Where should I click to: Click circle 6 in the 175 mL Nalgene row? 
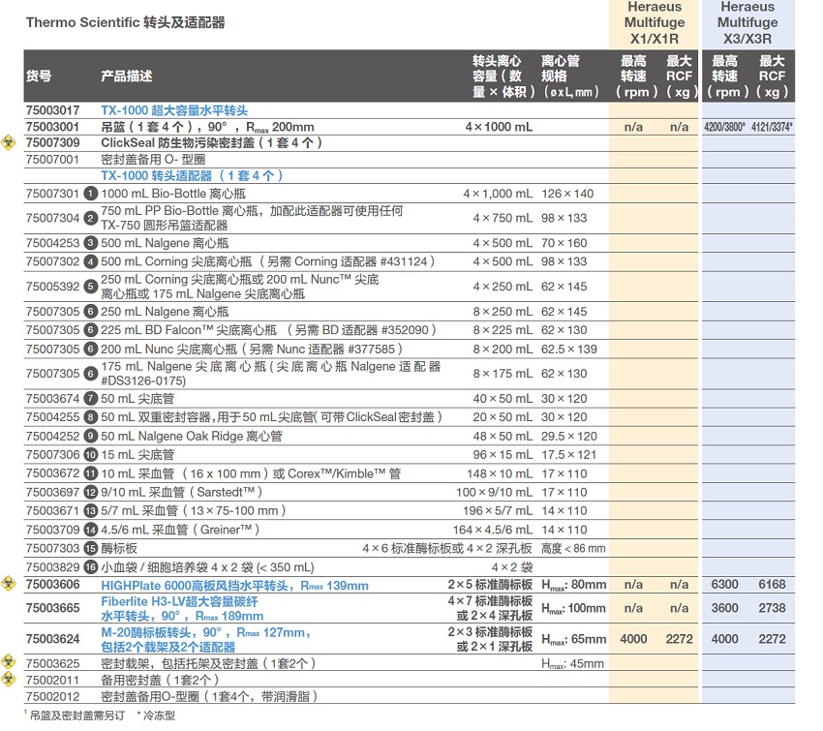91,374
